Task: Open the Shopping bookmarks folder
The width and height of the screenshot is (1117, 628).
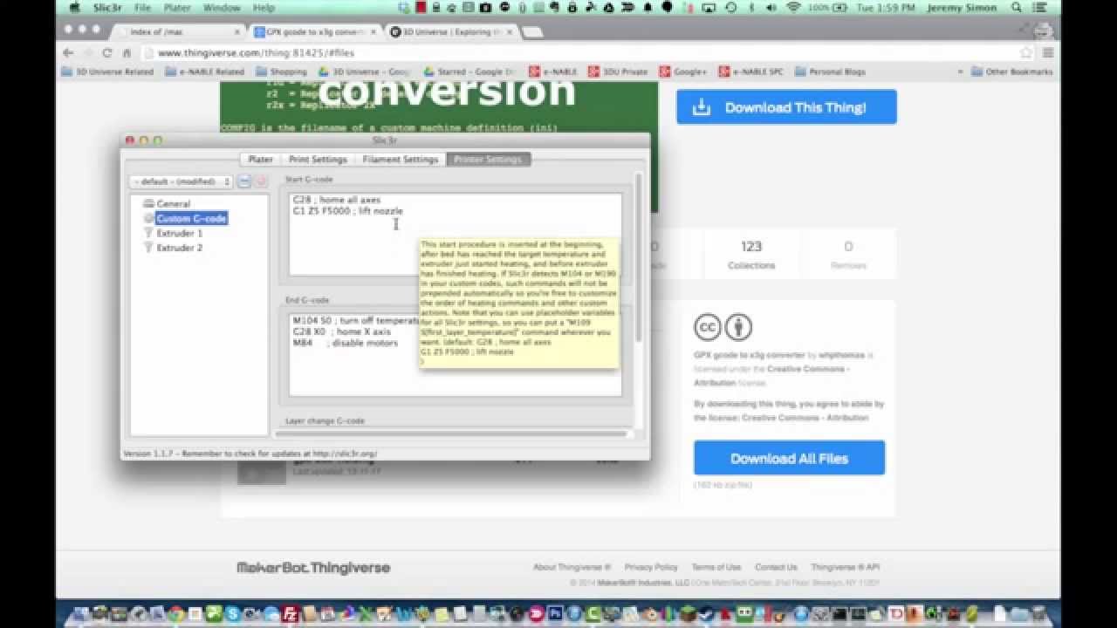Action: (x=281, y=72)
